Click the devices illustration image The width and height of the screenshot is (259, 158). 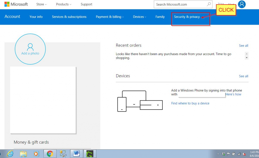(x=140, y=101)
